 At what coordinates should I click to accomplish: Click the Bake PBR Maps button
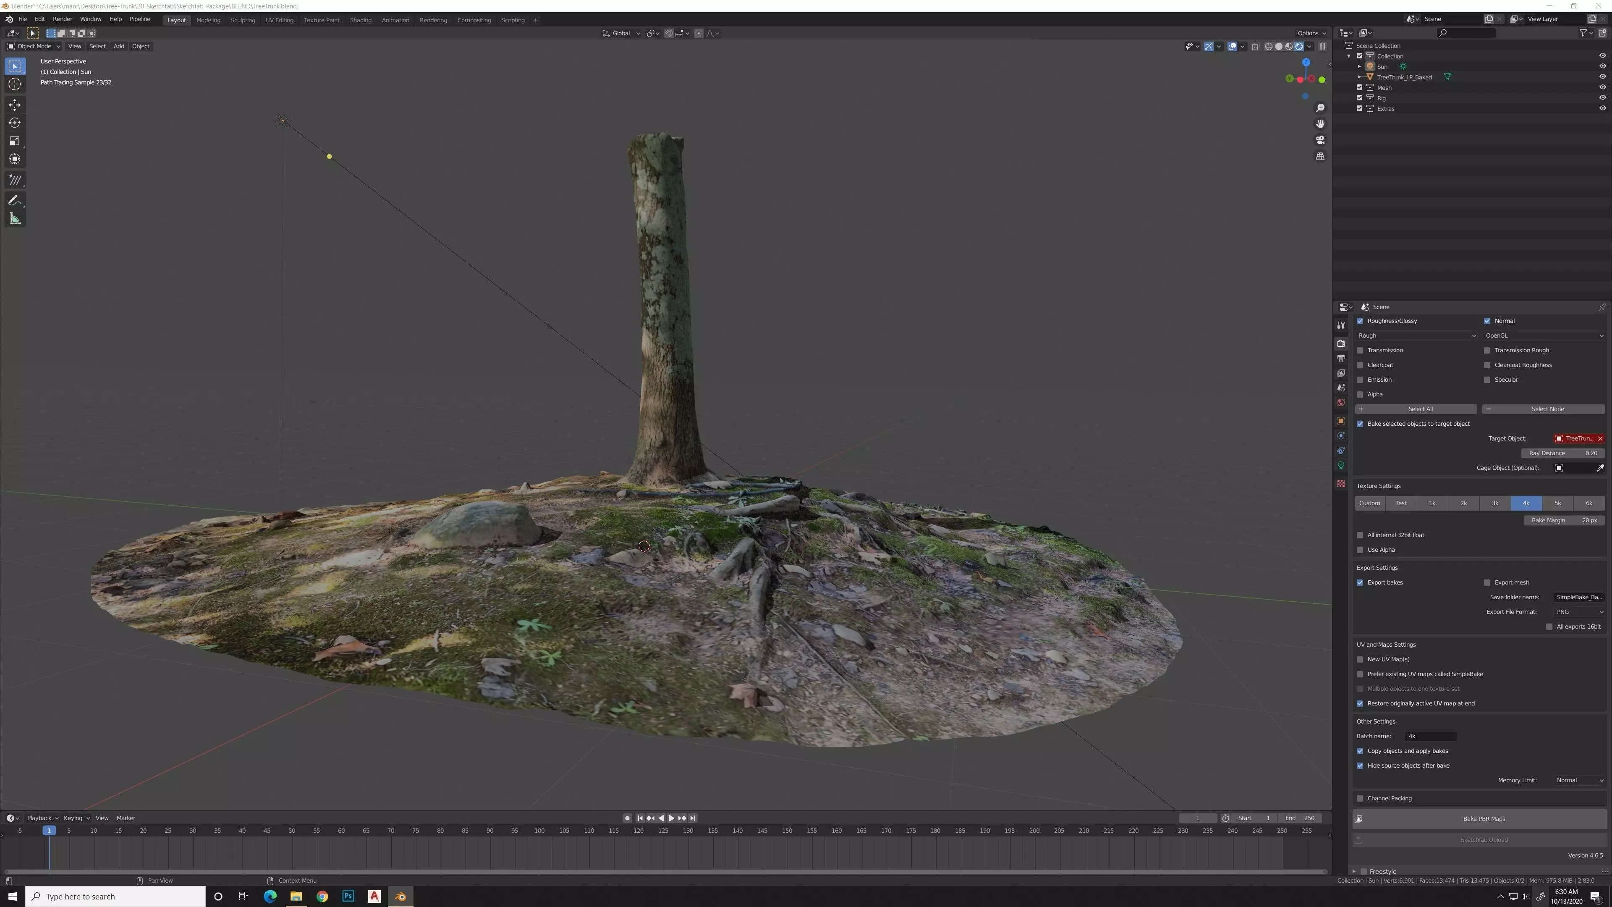click(x=1480, y=819)
